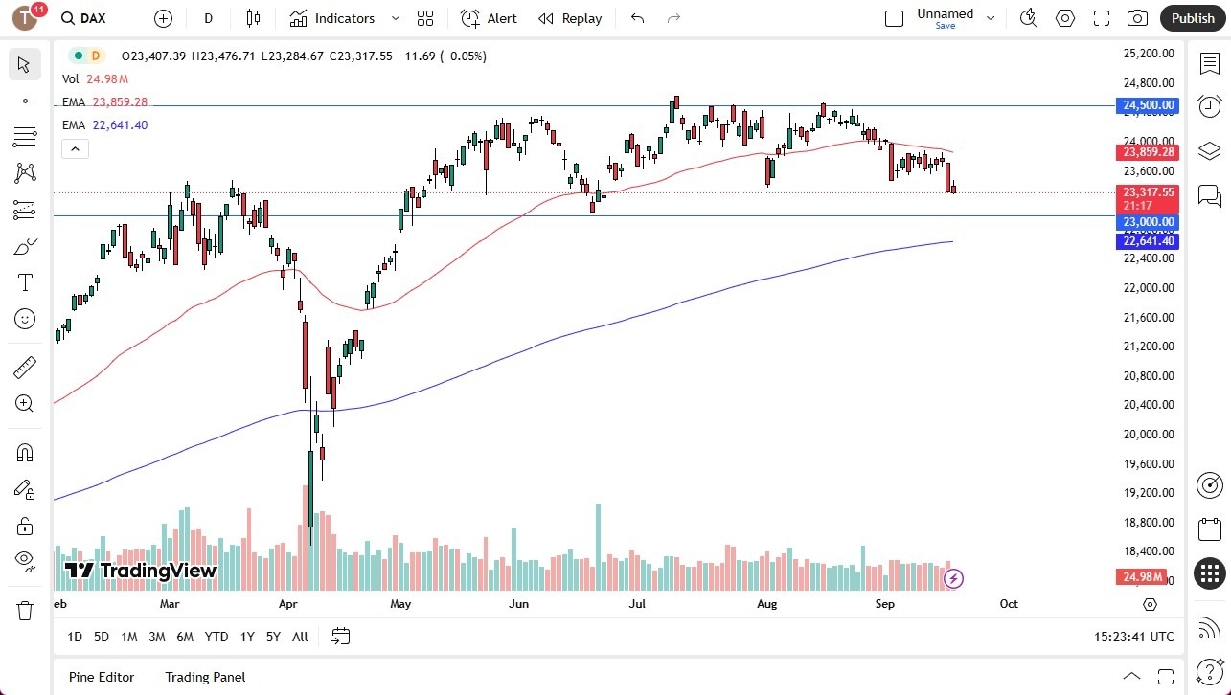This screenshot has width=1231, height=695.
Task: Switch to the Pine Editor tab
Action: click(101, 677)
